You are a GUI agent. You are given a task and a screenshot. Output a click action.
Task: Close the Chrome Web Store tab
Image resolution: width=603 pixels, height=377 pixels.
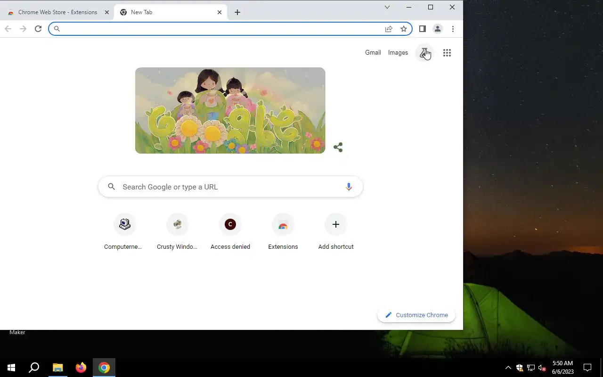coord(106,12)
